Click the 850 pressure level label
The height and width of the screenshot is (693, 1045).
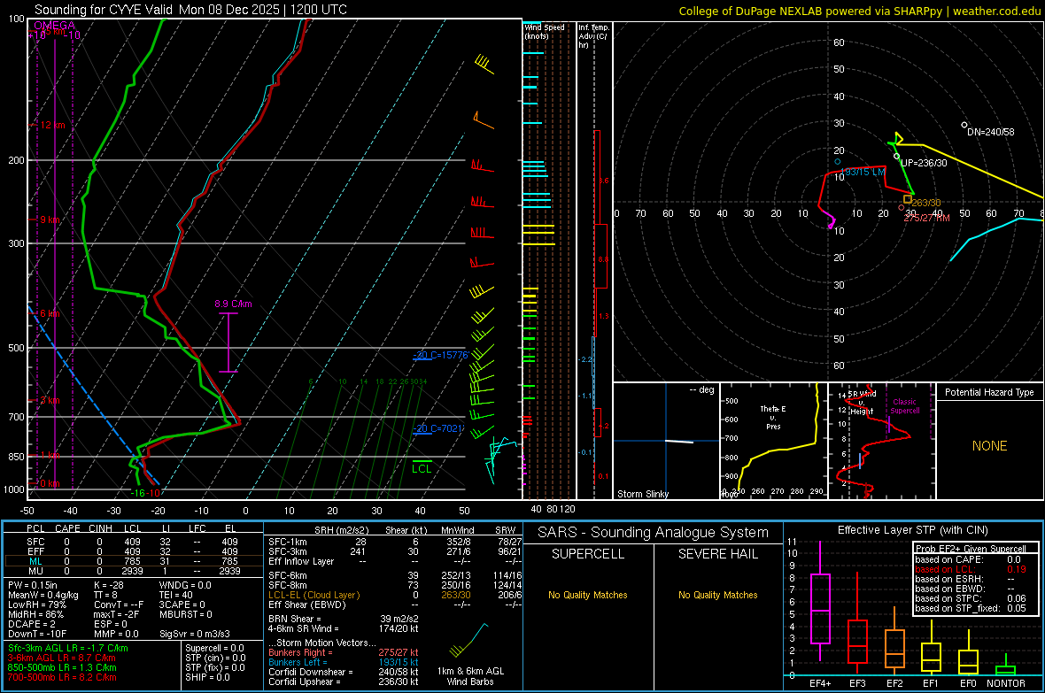16,457
